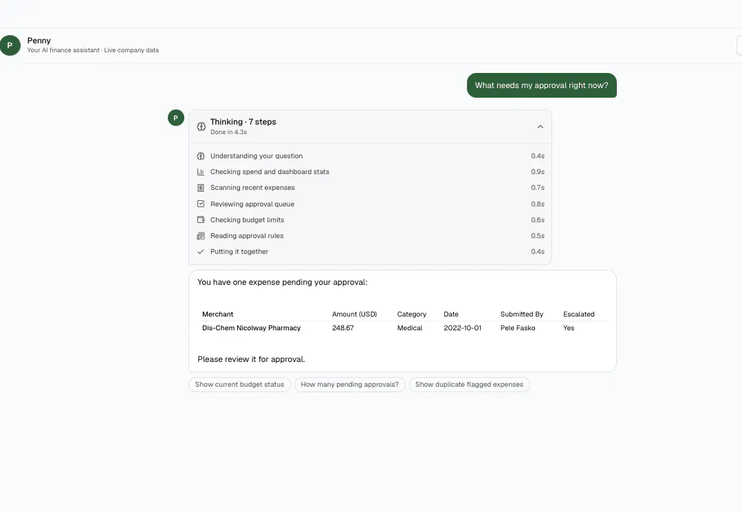Viewport: 742px width, 512px height.
Task: Click the bar chart icon for Checking spend
Action: [x=201, y=172]
